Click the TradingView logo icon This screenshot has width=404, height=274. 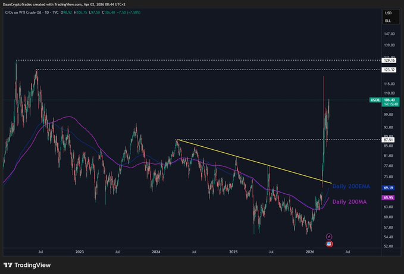[x=8, y=265]
